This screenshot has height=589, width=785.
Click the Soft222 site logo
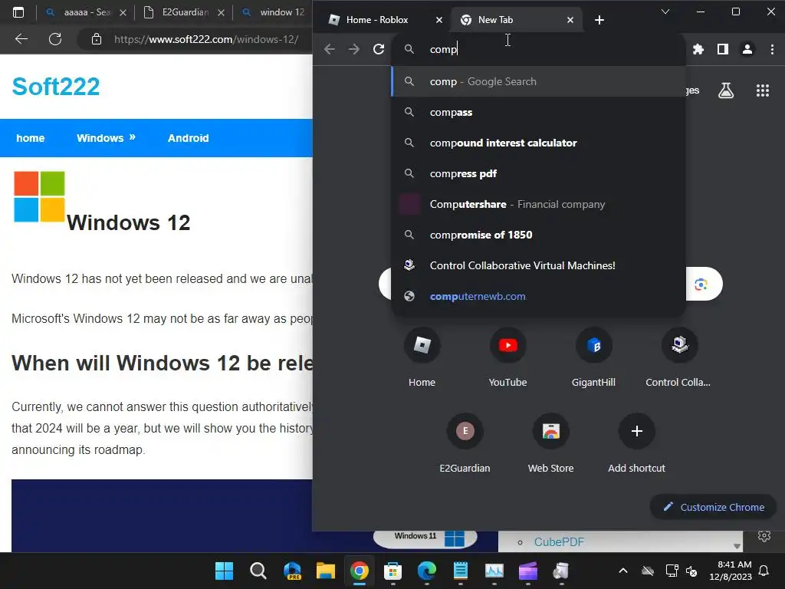tap(55, 86)
